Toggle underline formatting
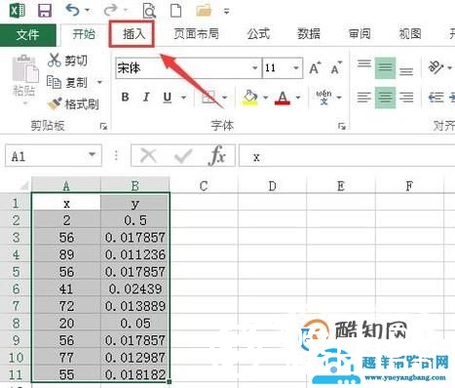 point(168,97)
